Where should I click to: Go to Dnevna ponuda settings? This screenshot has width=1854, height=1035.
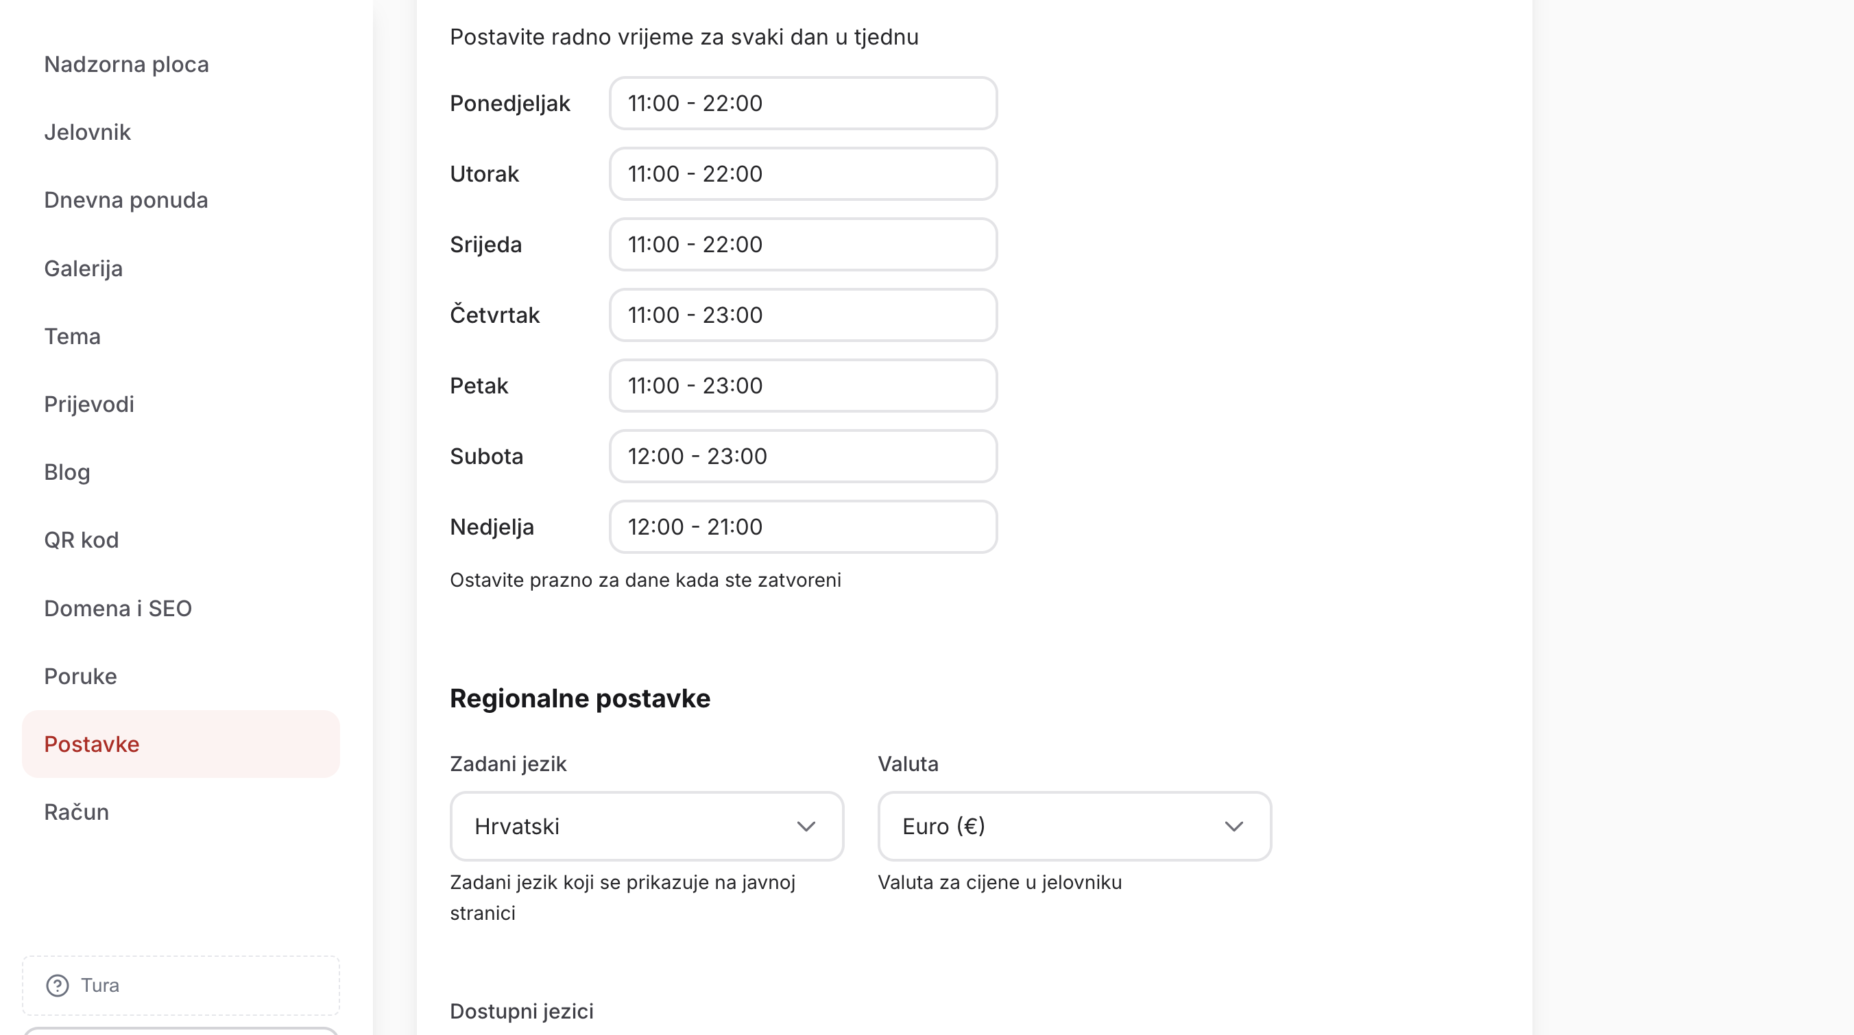tap(127, 199)
